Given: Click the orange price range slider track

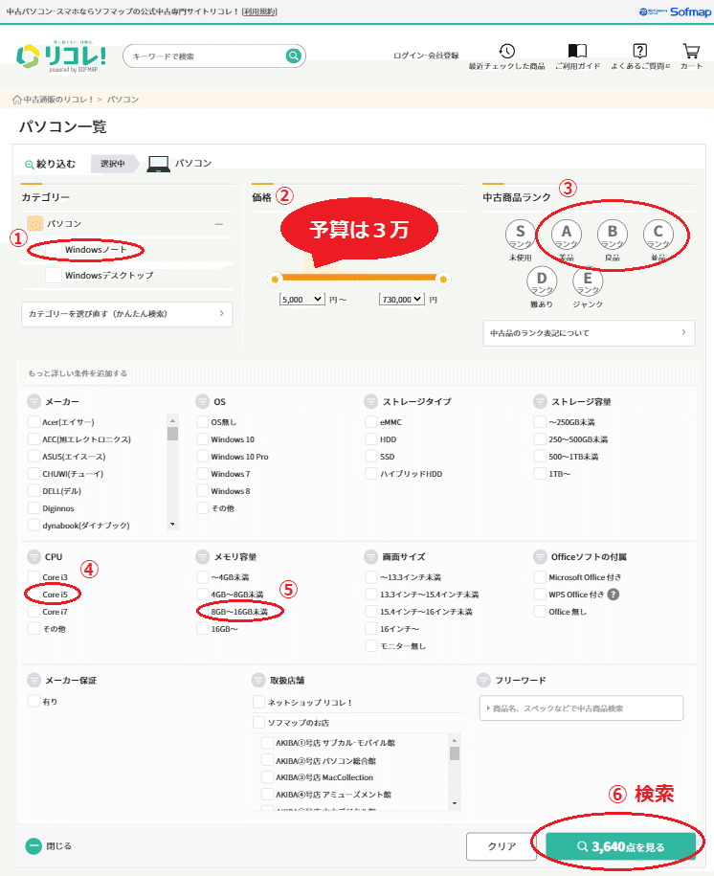Looking at the screenshot, I should 359,278.
